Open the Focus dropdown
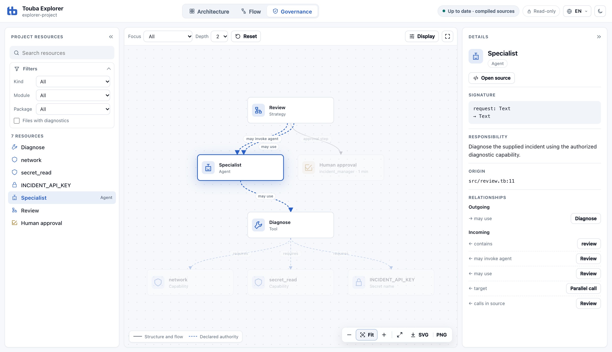Image resolution: width=612 pixels, height=352 pixels. tap(168, 36)
